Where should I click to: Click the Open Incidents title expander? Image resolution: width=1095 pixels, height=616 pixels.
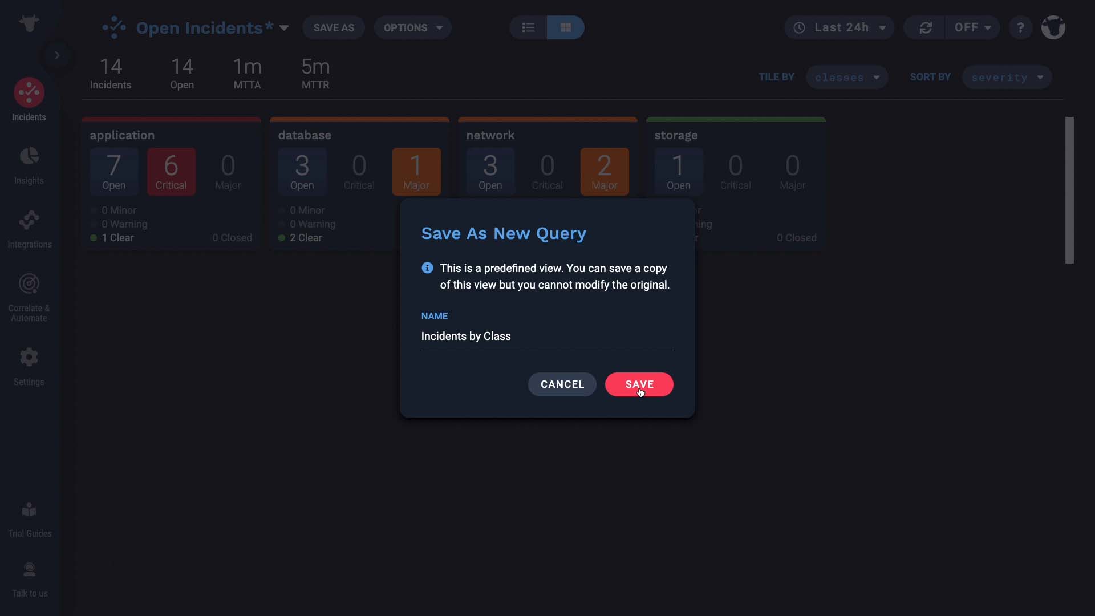(x=283, y=29)
